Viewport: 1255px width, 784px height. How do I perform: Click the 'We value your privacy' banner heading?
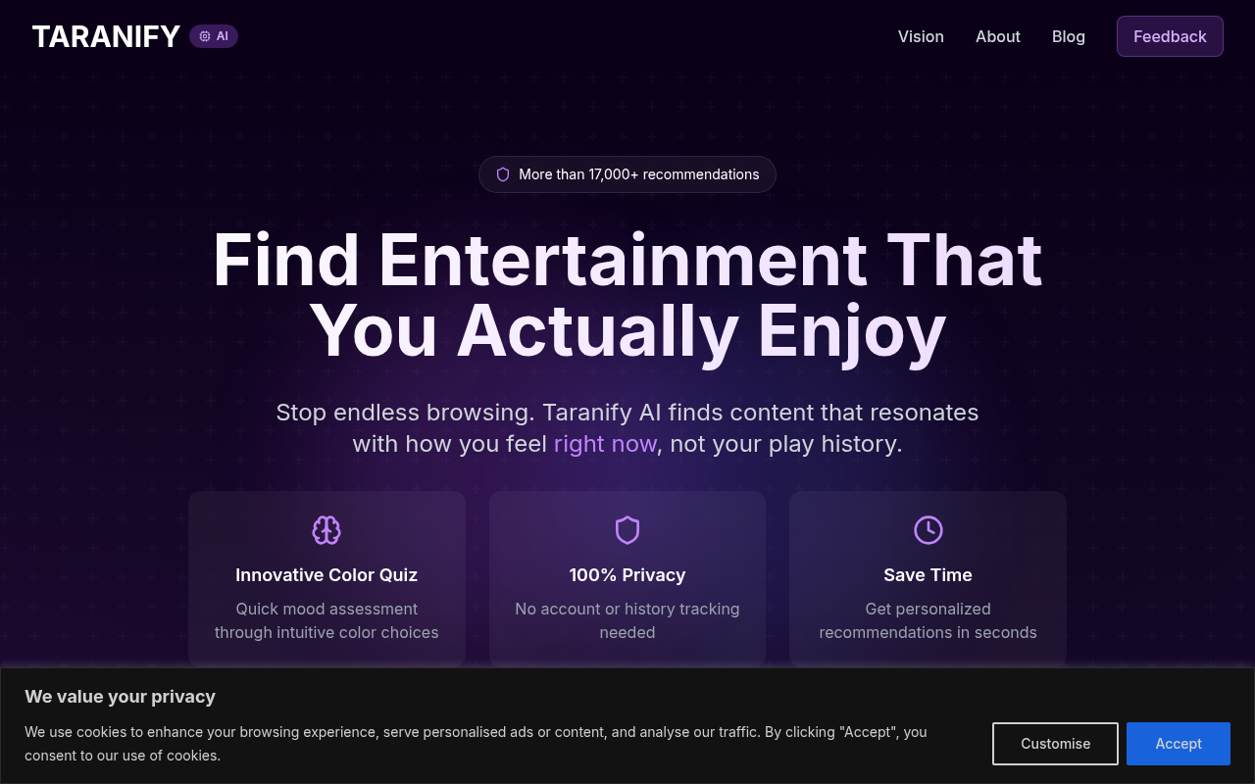[120, 697]
